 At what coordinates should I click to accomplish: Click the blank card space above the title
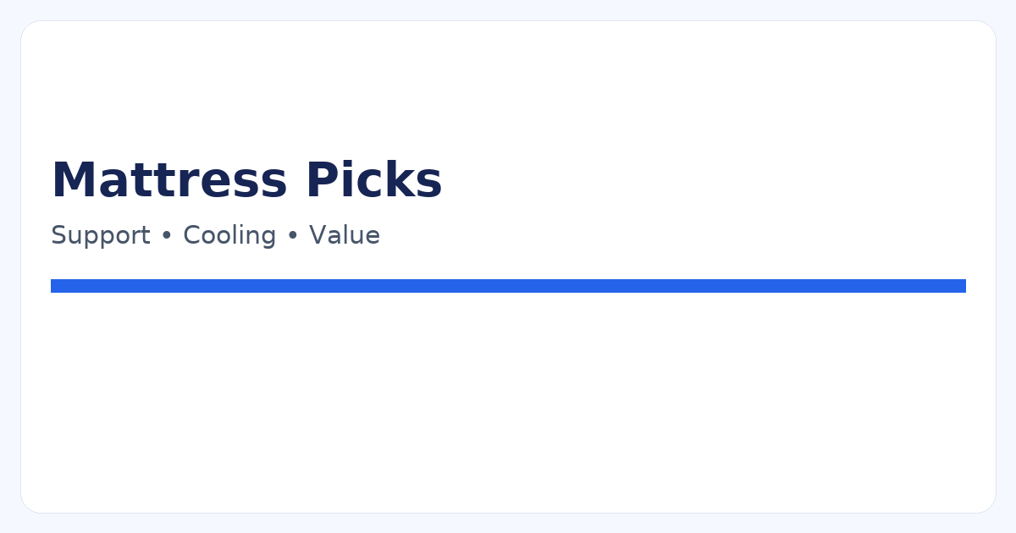click(x=508, y=85)
